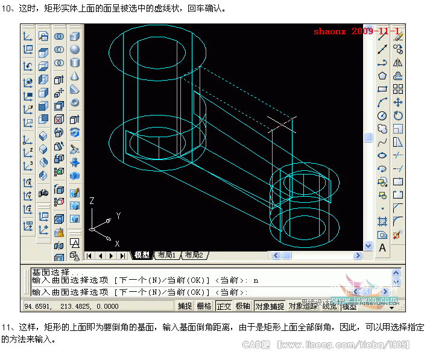427x355 pixels.
Task: Jump to last layout tab arrow
Action: point(123,256)
